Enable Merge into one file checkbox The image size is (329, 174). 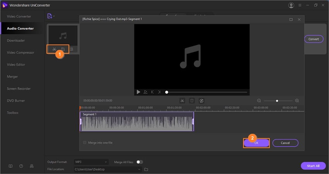85,143
